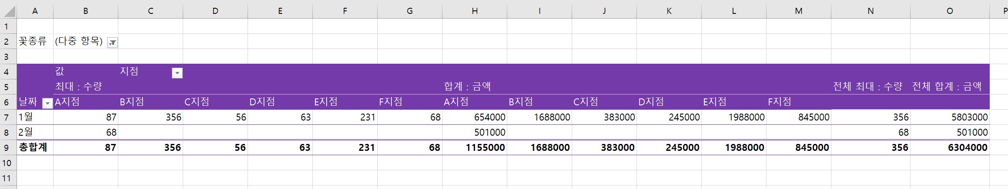The image size is (1008, 189).
Task: Select row 1 header
Action: pyautogui.click(x=8, y=26)
